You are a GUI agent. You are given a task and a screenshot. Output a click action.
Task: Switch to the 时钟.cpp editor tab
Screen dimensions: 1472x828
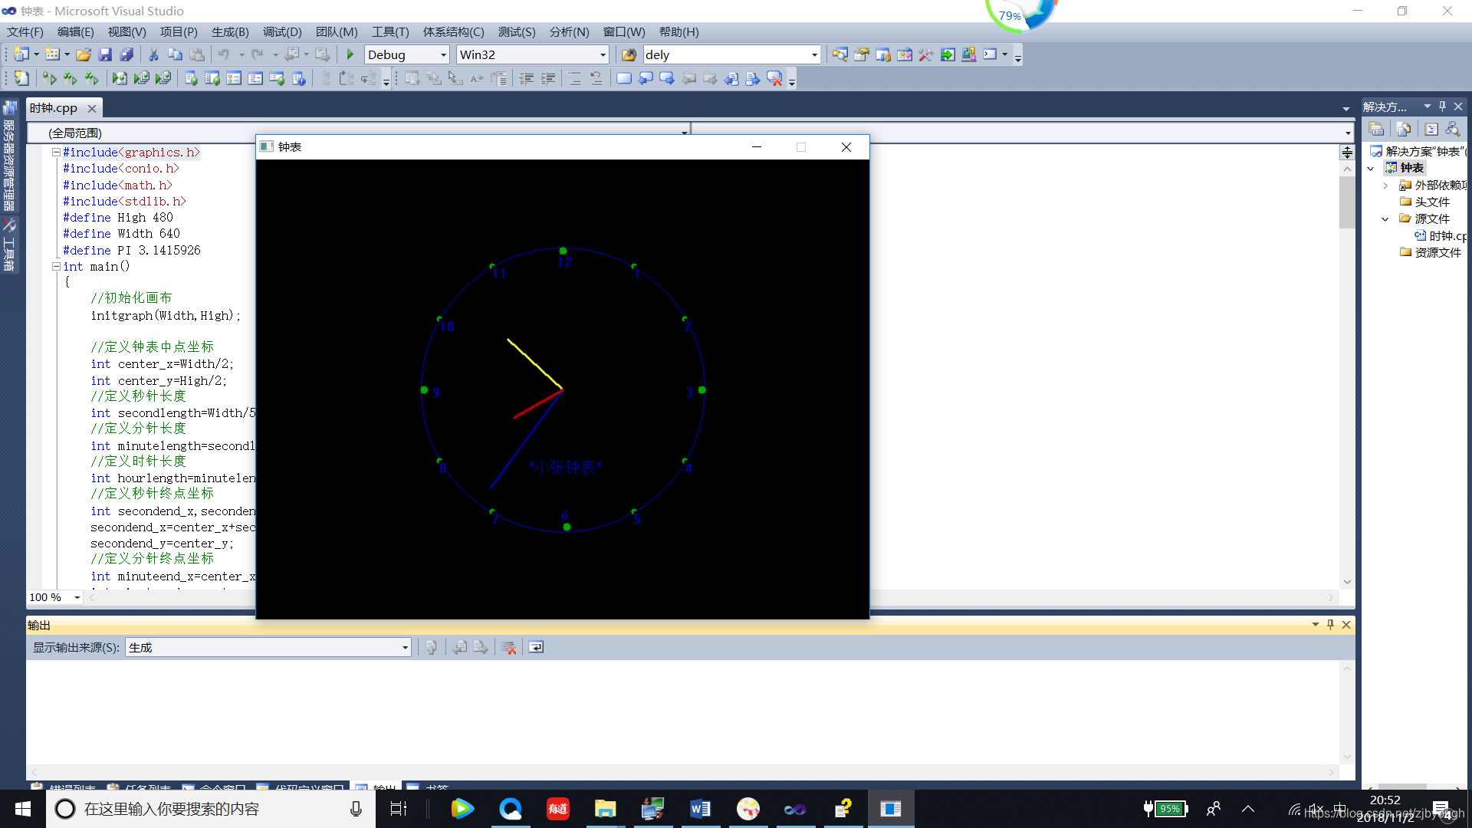coord(54,108)
